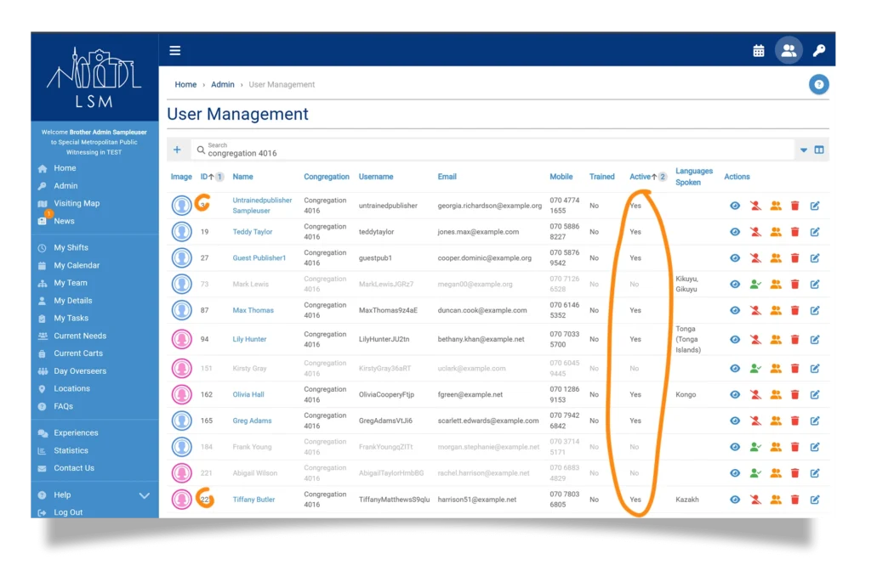Activate user Frank Young
Viewport: 871px width, 565px height.
point(755,447)
